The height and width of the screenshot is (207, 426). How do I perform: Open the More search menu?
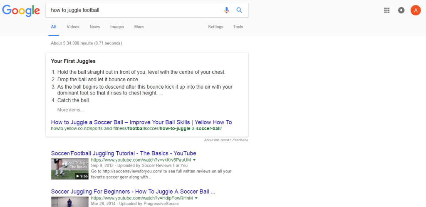139,27
